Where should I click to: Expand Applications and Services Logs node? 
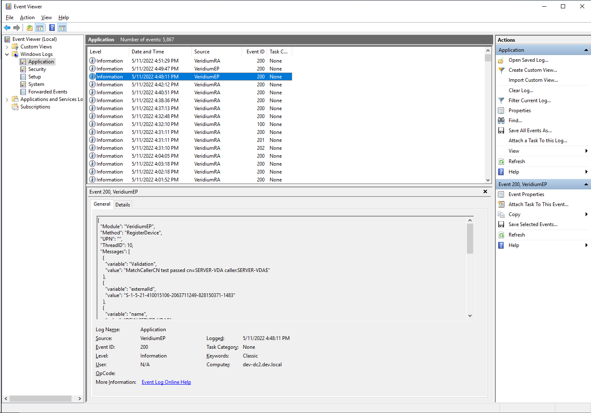pyautogui.click(x=7, y=100)
